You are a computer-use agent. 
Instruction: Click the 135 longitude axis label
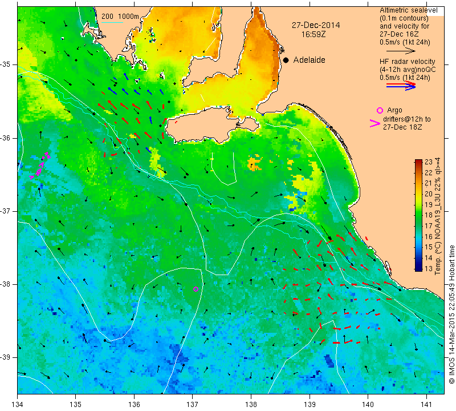coord(76,404)
